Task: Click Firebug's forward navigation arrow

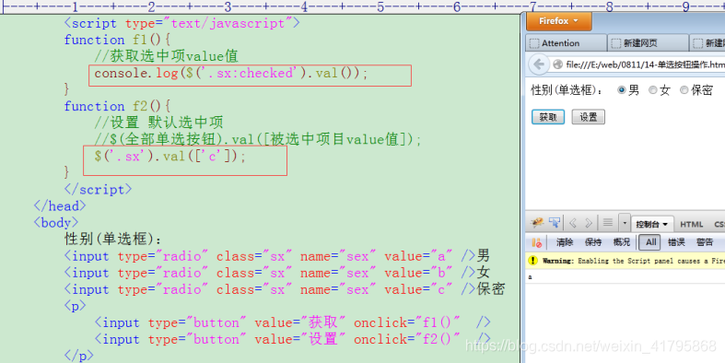Action: click(588, 223)
